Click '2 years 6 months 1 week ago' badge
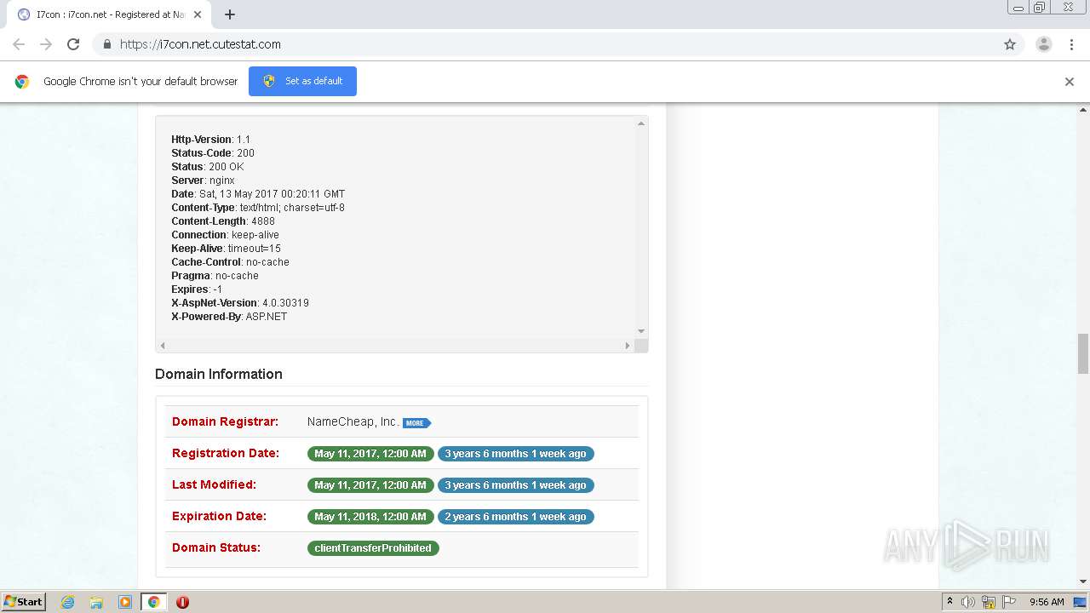 [516, 517]
